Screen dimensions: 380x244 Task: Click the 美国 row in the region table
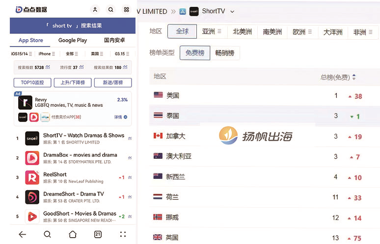265,96
